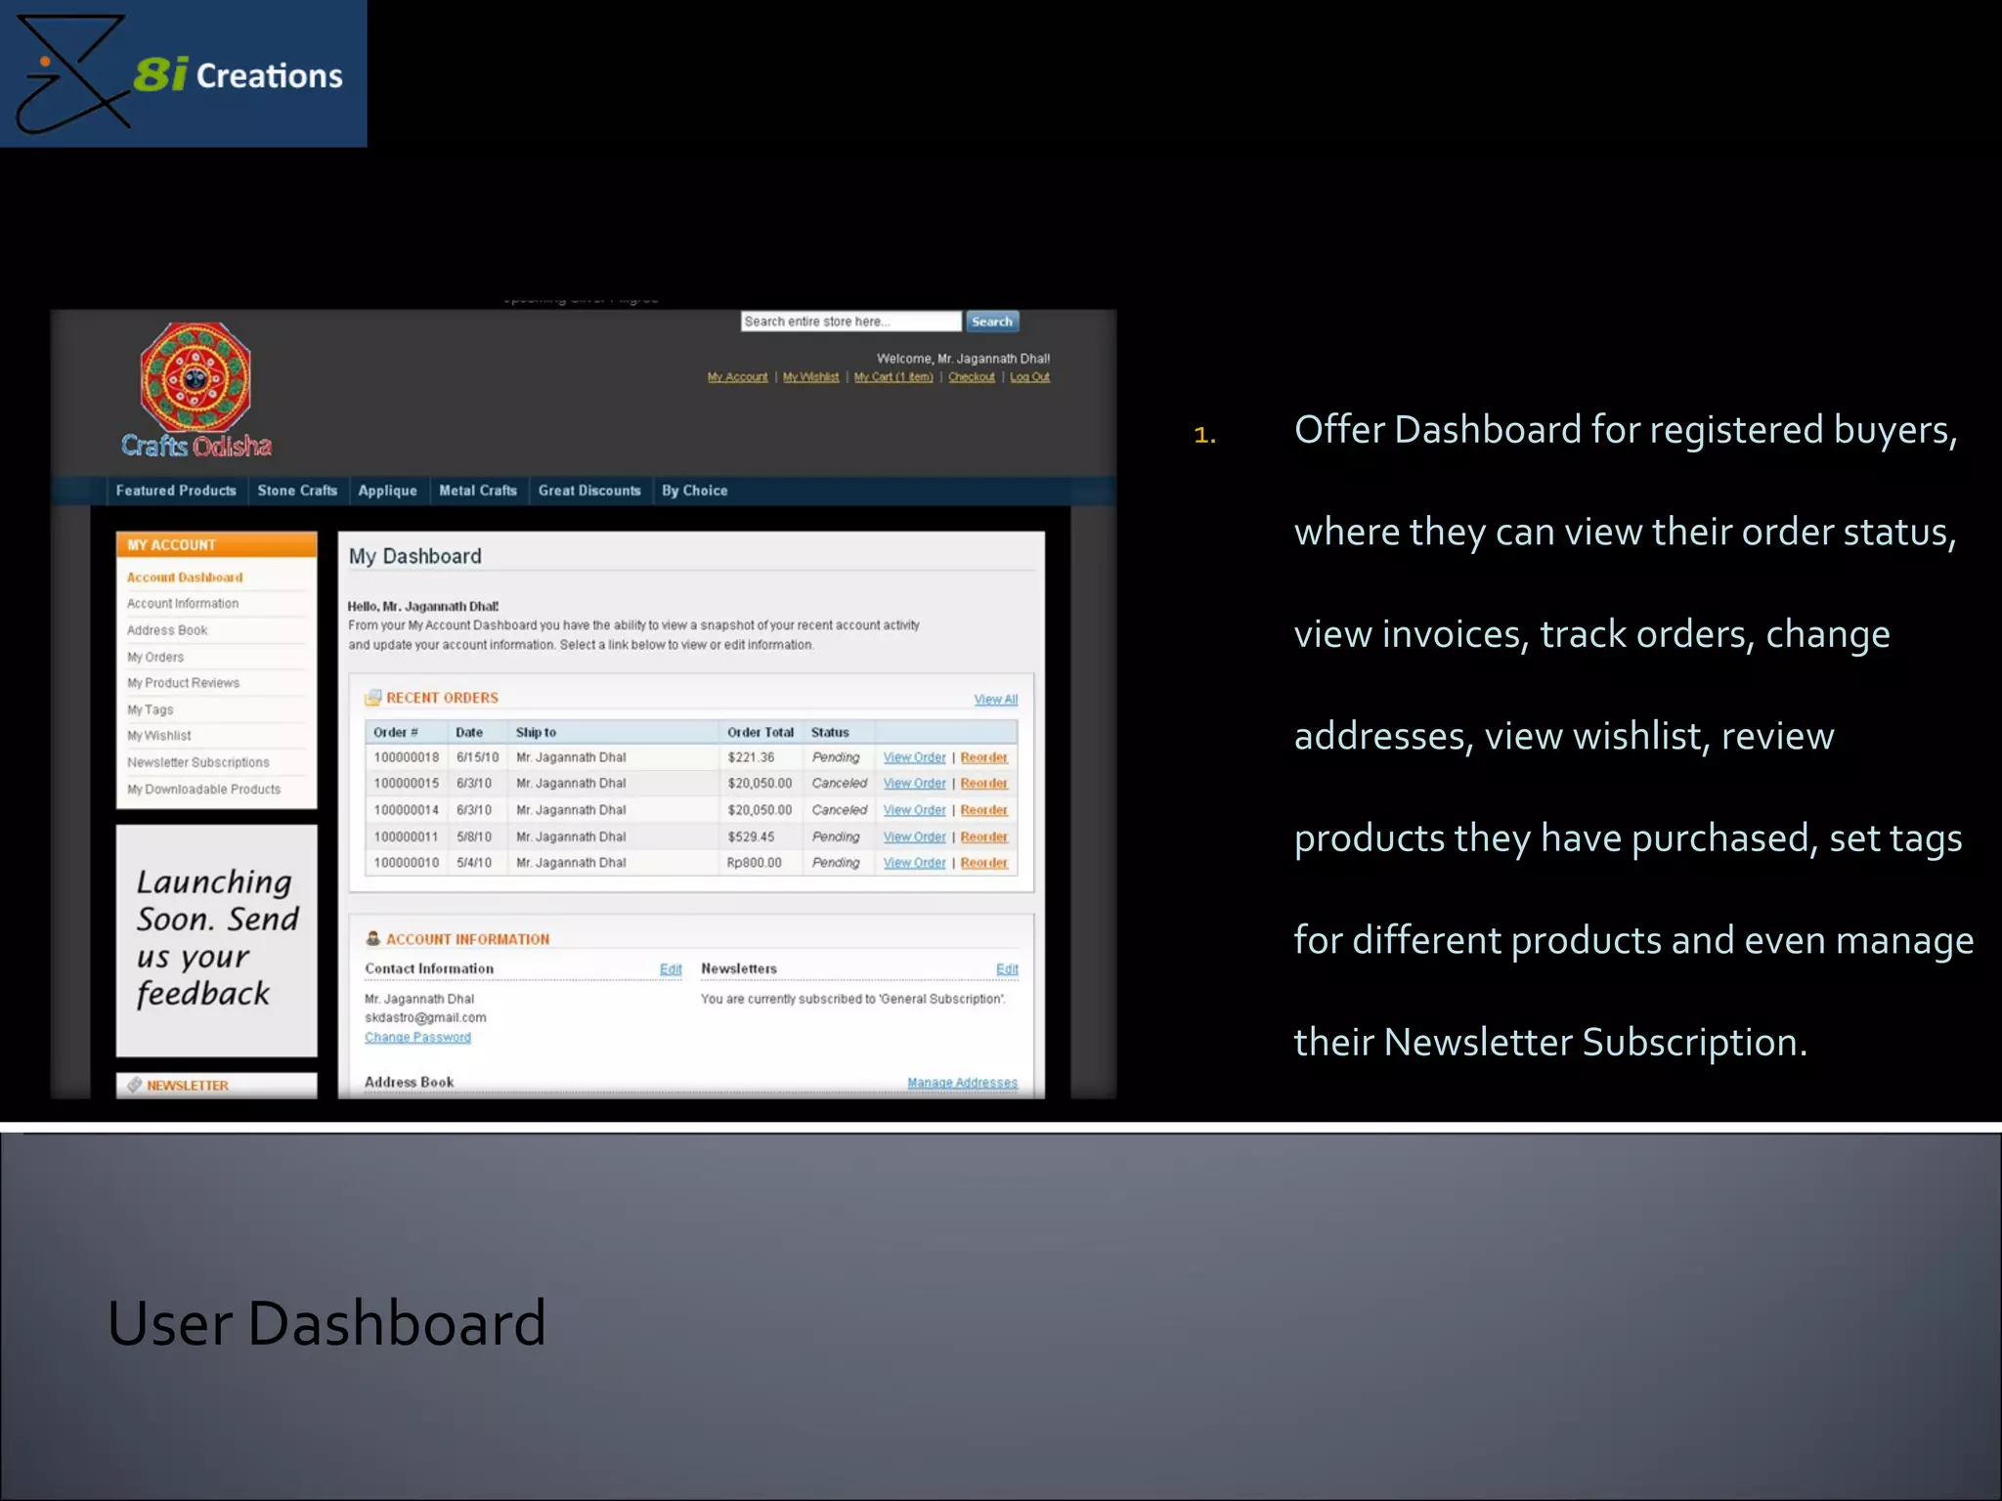View Order for order 100000018
The image size is (2002, 1501).
pyautogui.click(x=914, y=757)
